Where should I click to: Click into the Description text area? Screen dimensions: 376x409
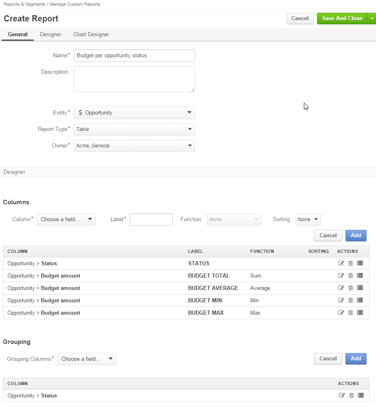(x=134, y=79)
